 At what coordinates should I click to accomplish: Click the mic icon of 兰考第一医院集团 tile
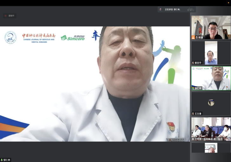coord(193,139)
